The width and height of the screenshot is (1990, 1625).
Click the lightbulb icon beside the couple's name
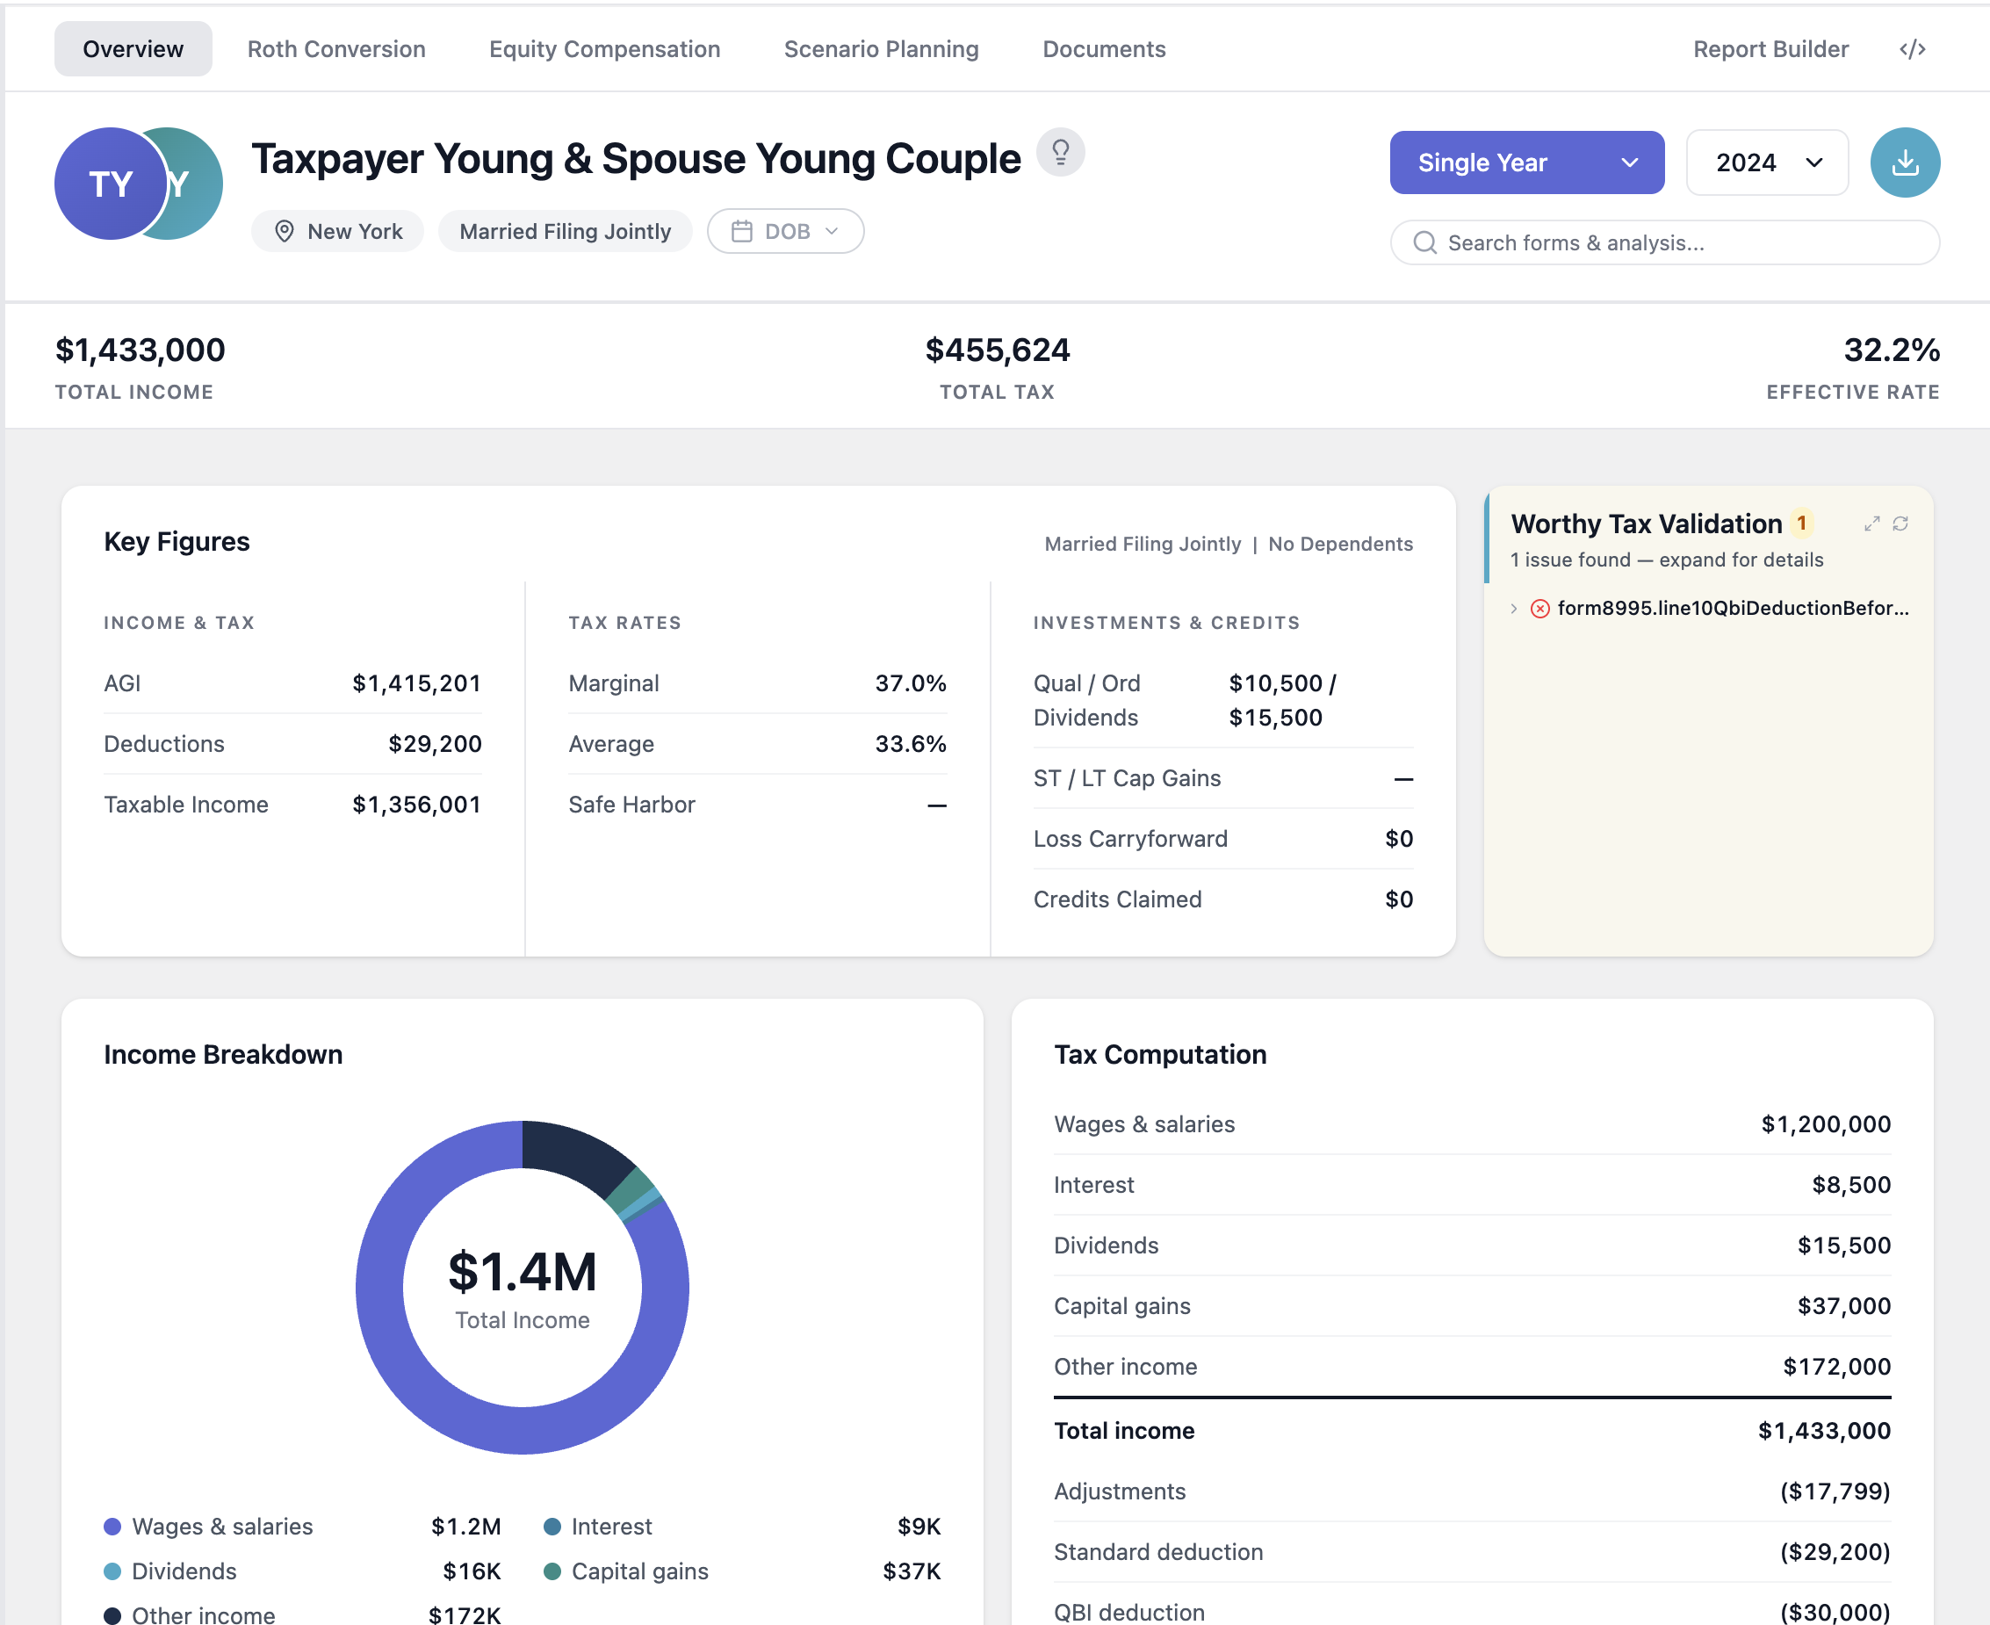[x=1061, y=152]
